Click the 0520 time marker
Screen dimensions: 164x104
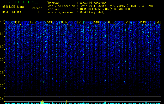(x=158, y=22)
